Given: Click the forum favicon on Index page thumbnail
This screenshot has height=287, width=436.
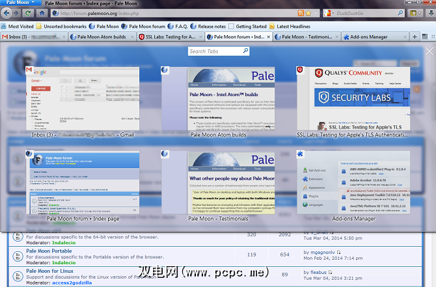Looking at the screenshot, I should tap(29, 154).
